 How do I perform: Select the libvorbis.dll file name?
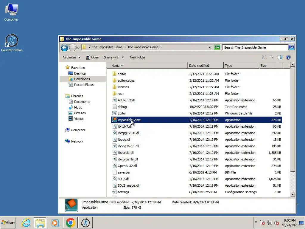pyautogui.click(x=125, y=152)
